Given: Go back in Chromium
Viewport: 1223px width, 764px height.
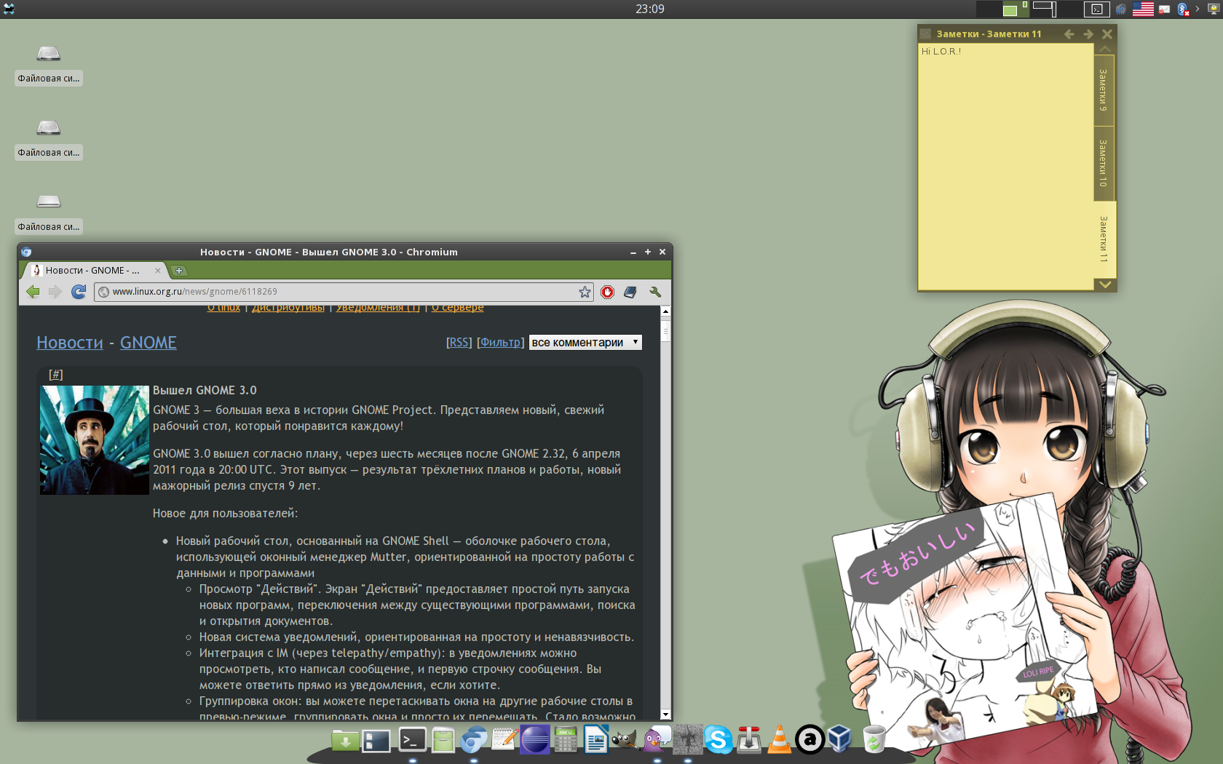Looking at the screenshot, I should pyautogui.click(x=33, y=292).
